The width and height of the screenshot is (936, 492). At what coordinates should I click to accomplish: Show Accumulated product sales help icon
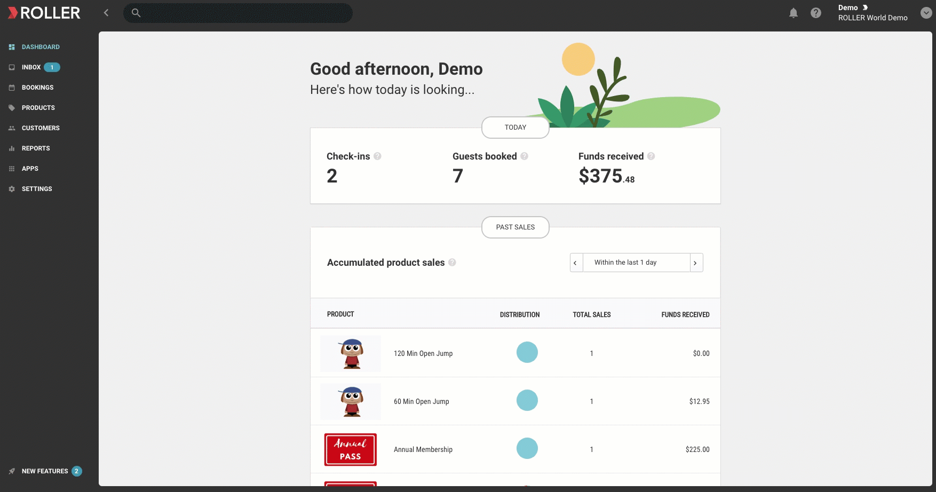tap(452, 263)
